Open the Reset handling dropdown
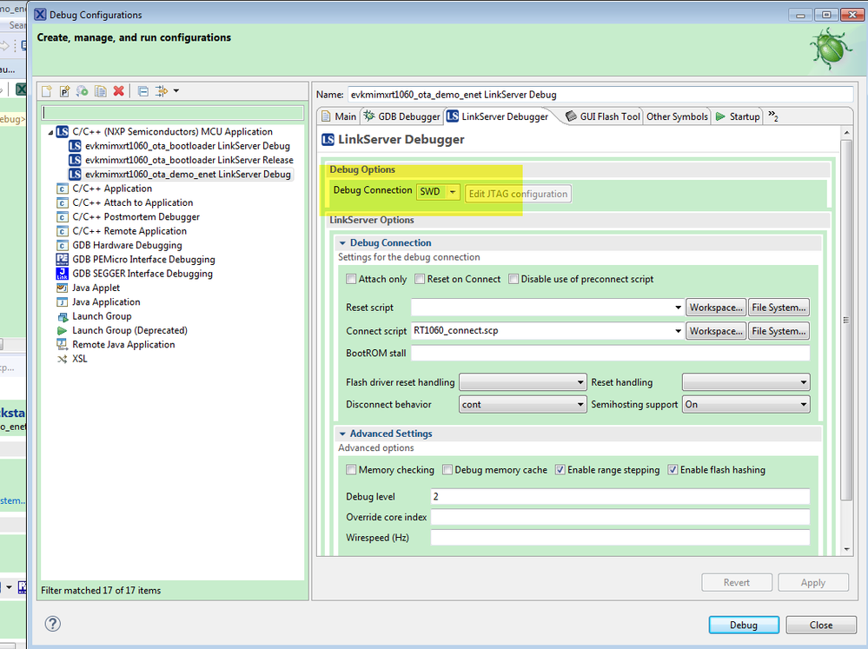The width and height of the screenshot is (868, 649). point(745,382)
